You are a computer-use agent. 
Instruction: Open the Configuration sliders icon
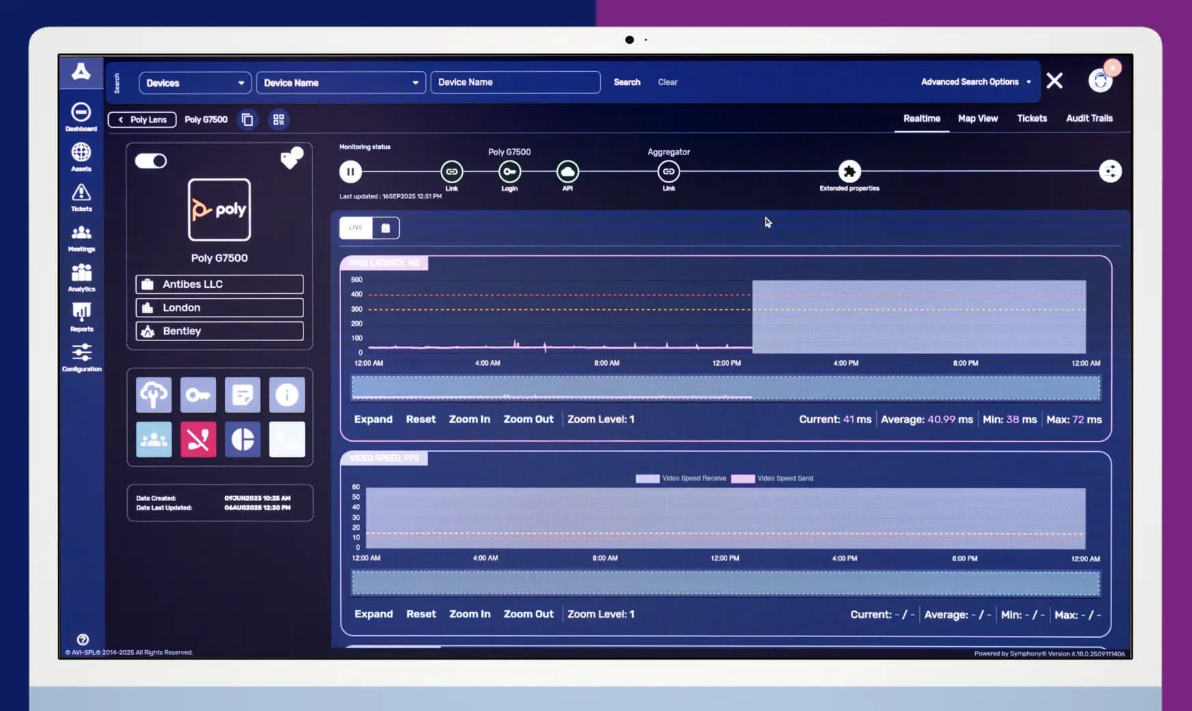coord(81,356)
